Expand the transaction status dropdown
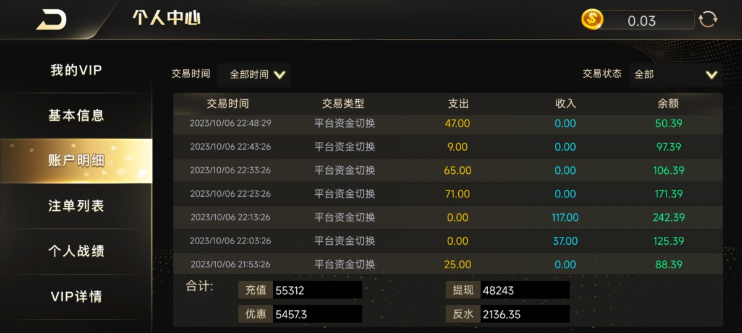This screenshot has width=742, height=333. 675,75
